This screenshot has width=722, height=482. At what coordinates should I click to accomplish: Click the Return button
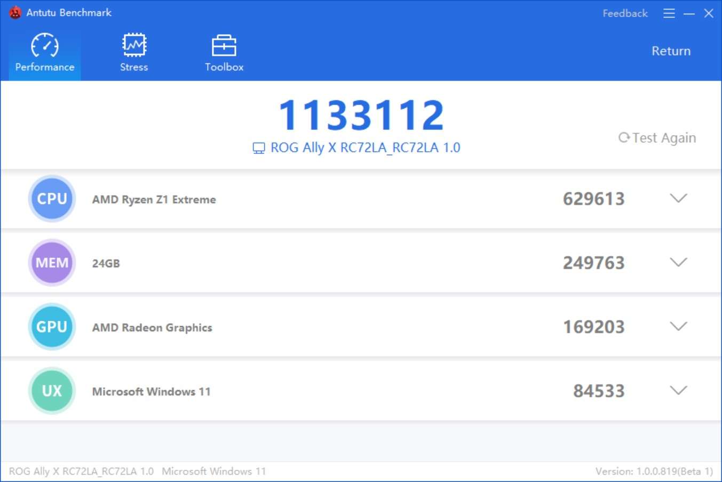[x=671, y=51]
